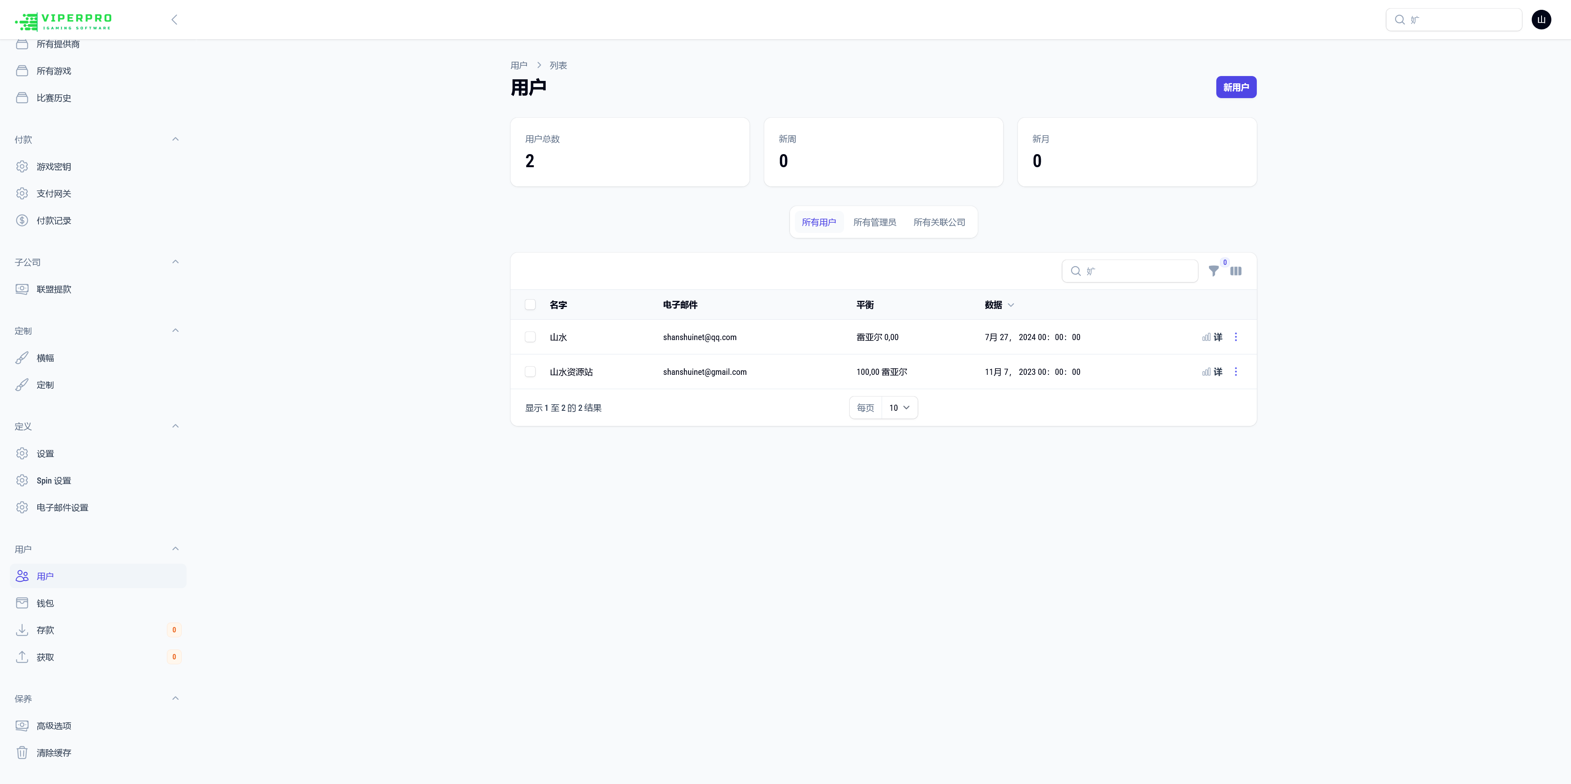Check the row checkbox for 山水资源站
This screenshot has height=784, width=1571.
tap(530, 372)
